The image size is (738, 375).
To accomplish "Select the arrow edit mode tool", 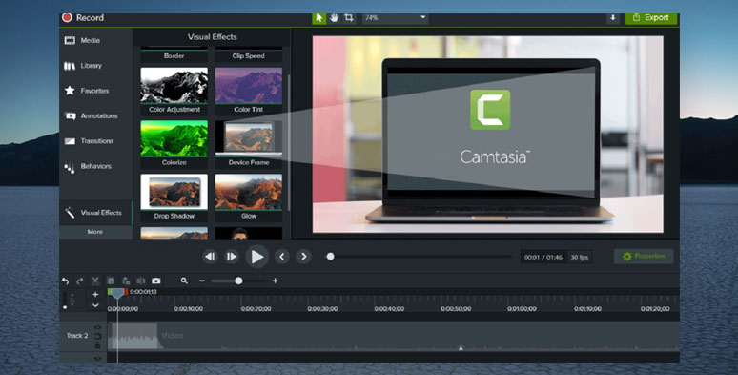I will [319, 18].
